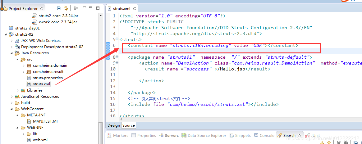Select the struts2_day01 project
This screenshot has width=362, height=144.
(27, 28)
